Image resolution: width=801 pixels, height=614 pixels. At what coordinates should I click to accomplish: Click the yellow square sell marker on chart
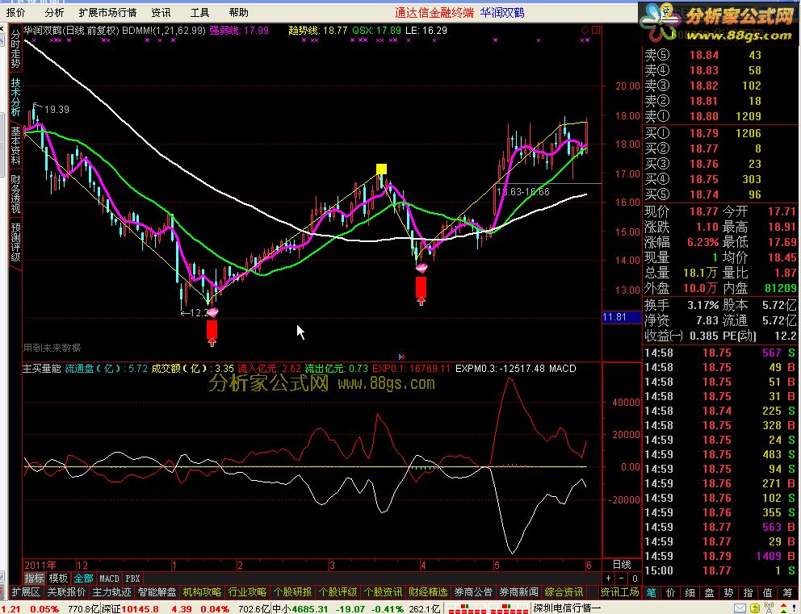(x=381, y=169)
